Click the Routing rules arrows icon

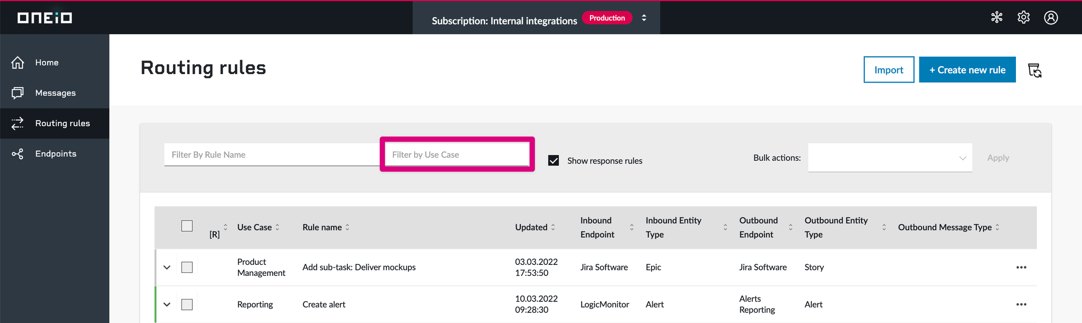click(x=18, y=123)
